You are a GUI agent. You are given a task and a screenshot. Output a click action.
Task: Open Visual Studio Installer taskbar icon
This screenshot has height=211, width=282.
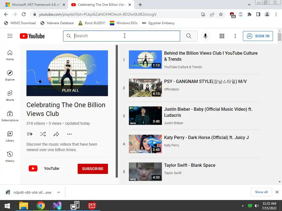point(57,206)
